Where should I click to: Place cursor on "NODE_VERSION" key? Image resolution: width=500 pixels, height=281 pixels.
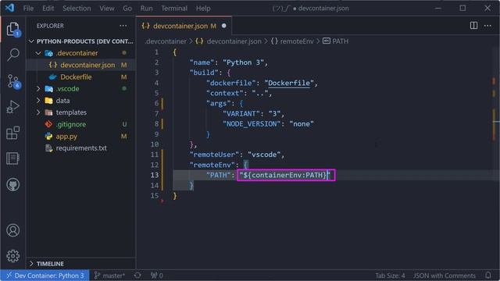point(252,124)
